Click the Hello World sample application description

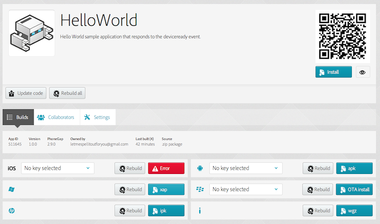[x=130, y=36]
